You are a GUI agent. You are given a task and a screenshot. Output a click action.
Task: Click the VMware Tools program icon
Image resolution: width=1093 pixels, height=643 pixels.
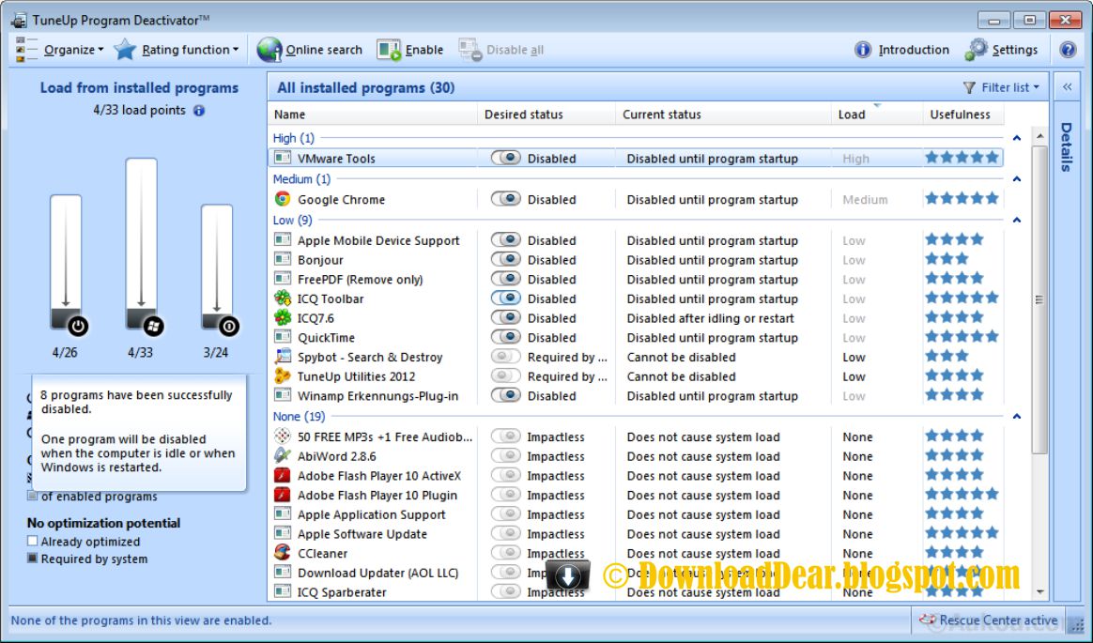[283, 158]
